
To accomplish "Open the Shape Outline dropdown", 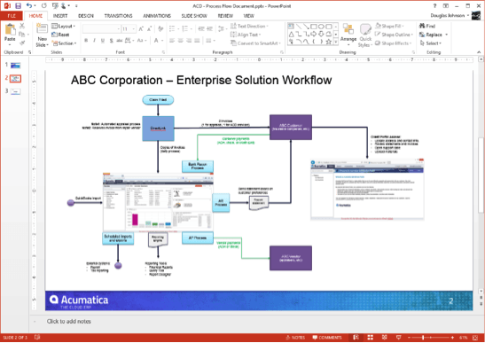I will click(394, 35).
